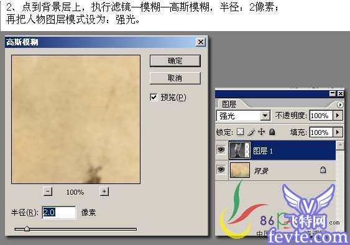This screenshot has width=350, height=245.
Task: Hide the 背景 layer eye icon
Action: [221, 170]
